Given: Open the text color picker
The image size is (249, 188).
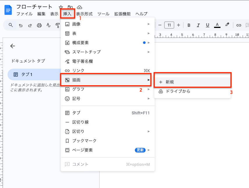Looking at the screenshot, I should [217, 25].
